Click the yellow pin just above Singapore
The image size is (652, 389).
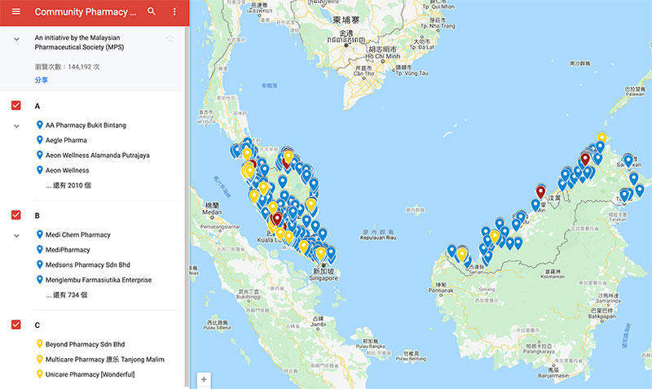[320, 253]
